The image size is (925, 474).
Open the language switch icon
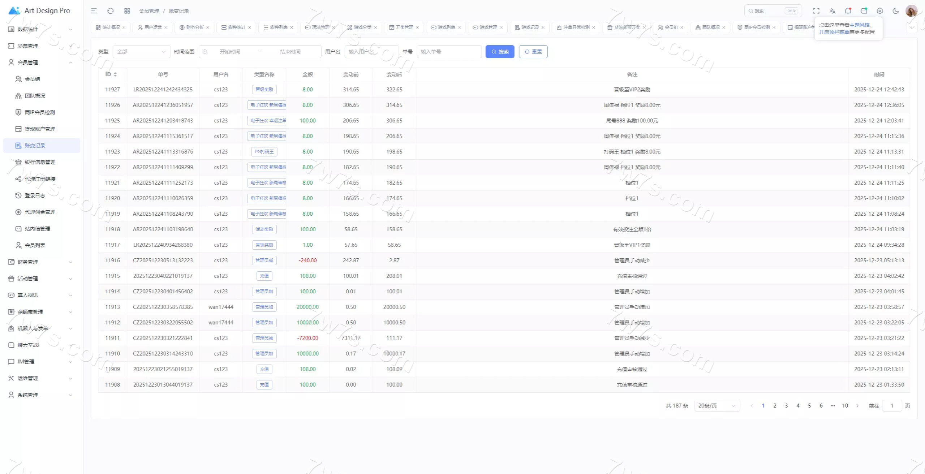tap(832, 11)
